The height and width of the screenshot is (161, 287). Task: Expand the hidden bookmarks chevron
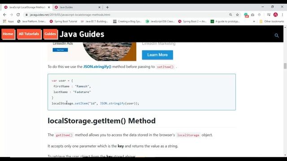[254, 21]
